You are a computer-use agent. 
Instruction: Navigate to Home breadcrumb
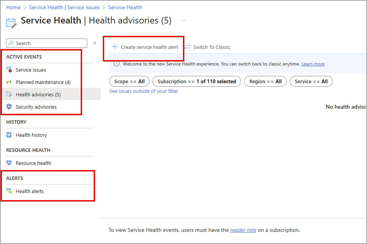pos(13,7)
